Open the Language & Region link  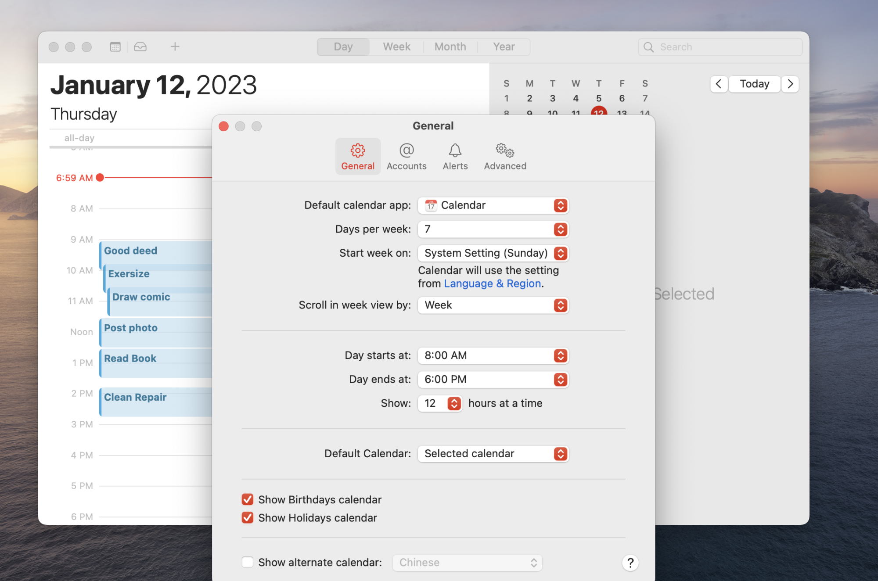492,283
